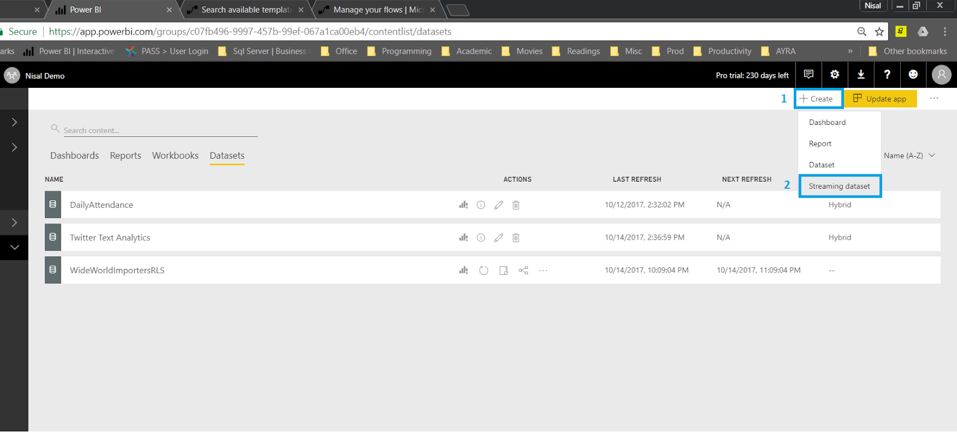
Task: Click the Search content field
Action: (x=160, y=130)
